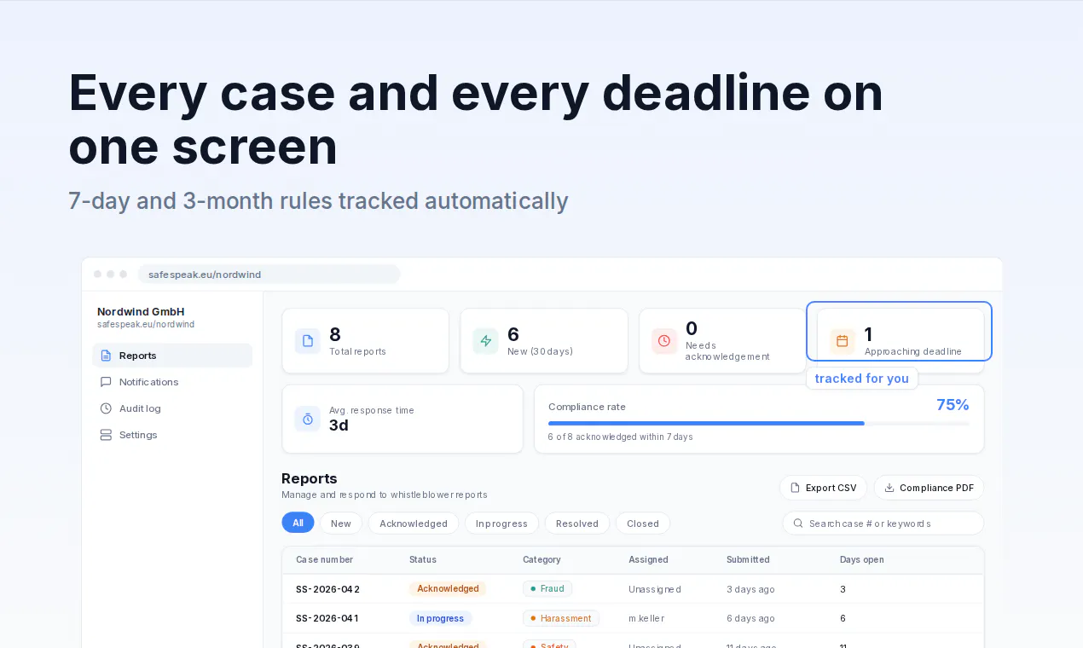1083x648 pixels.
Task: Click the Avg. response time stopwatch icon
Action: click(308, 419)
